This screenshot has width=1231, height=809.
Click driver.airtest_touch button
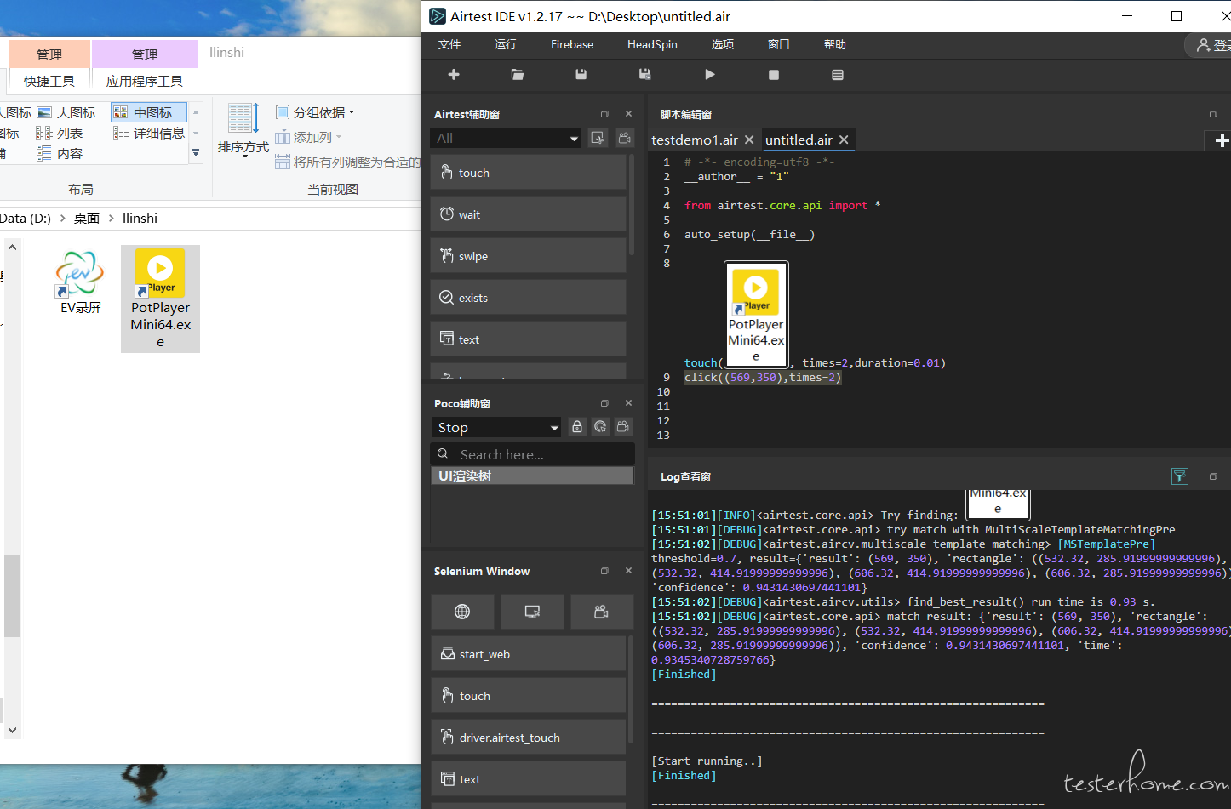[529, 738]
